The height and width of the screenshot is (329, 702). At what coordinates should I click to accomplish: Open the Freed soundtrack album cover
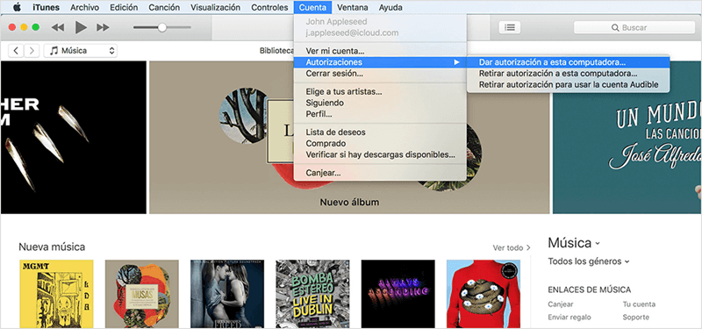click(x=227, y=294)
